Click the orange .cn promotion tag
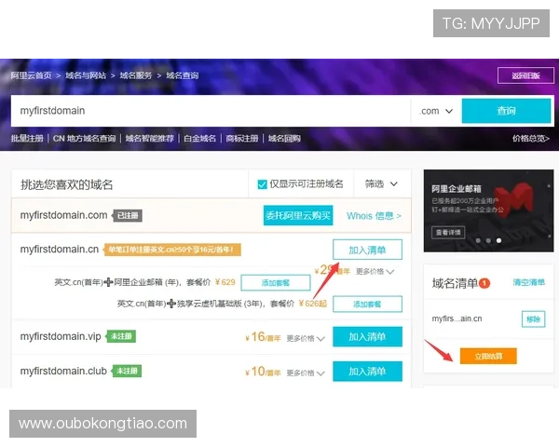559x447 pixels. click(171, 250)
